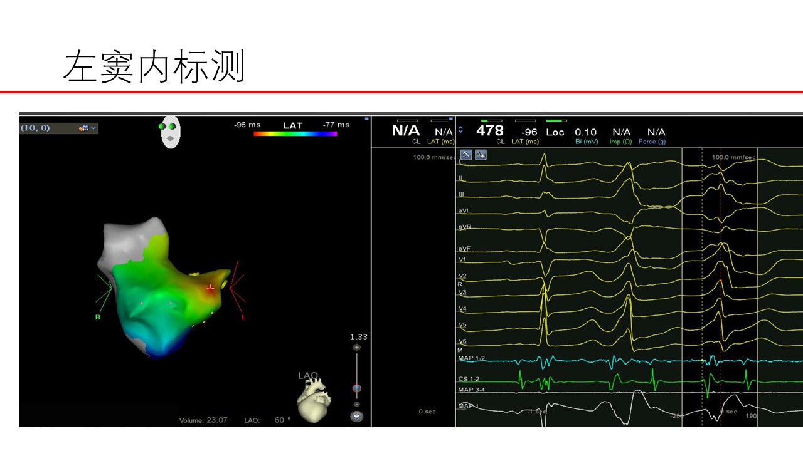Click the green R orientation marker

point(98,317)
